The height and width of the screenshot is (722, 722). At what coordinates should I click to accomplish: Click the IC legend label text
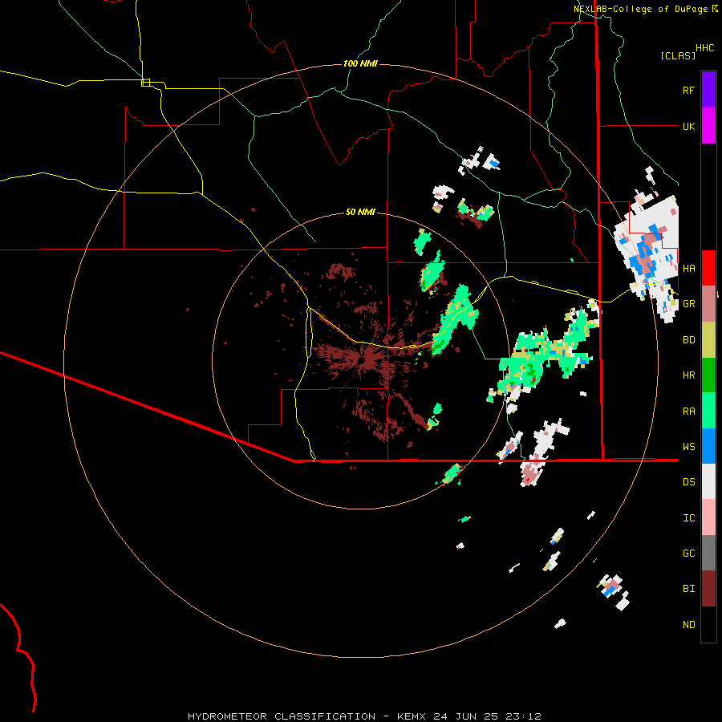[x=688, y=518]
